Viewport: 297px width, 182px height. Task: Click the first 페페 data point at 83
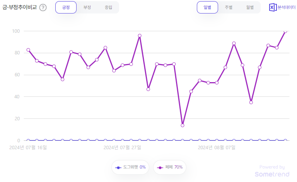point(28,50)
